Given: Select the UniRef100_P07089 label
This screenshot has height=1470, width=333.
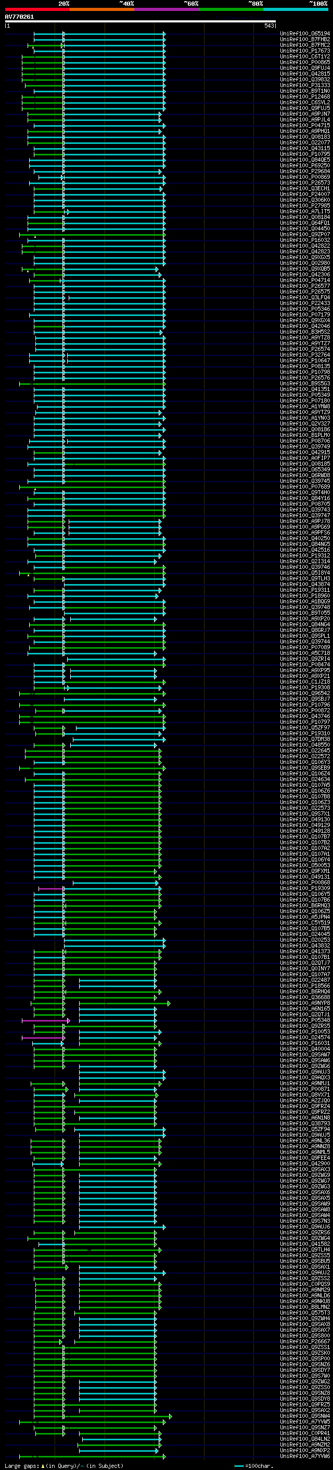Looking at the screenshot, I should (x=304, y=647).
